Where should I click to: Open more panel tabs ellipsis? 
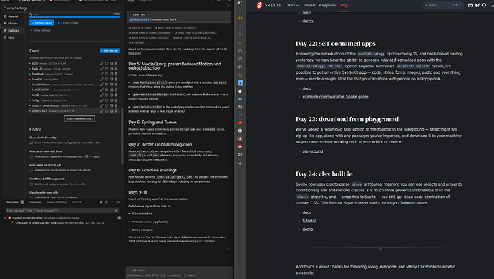(87, 202)
